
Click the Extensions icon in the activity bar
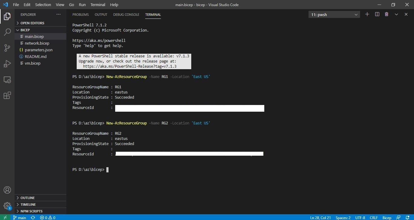coord(7,95)
